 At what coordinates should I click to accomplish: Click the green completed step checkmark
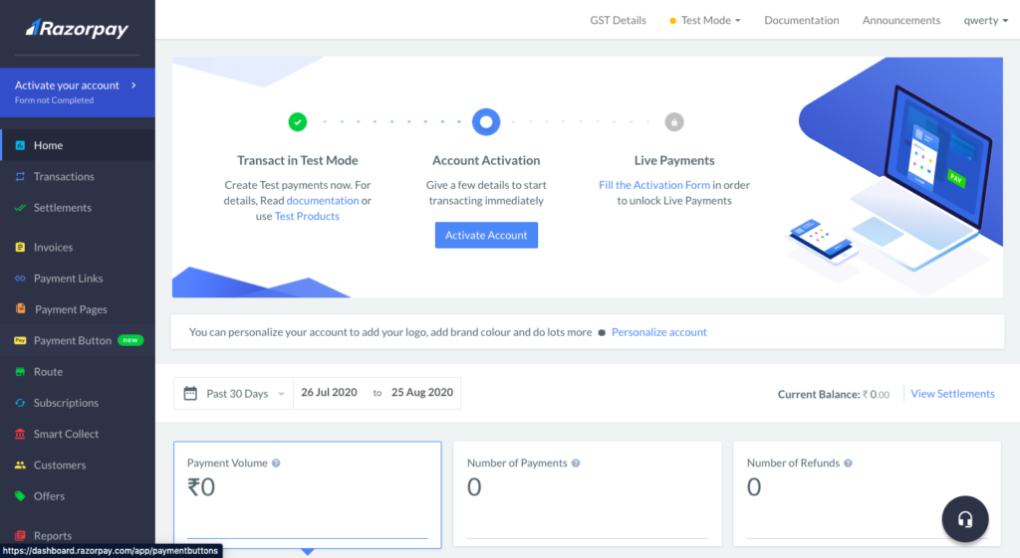tap(297, 121)
